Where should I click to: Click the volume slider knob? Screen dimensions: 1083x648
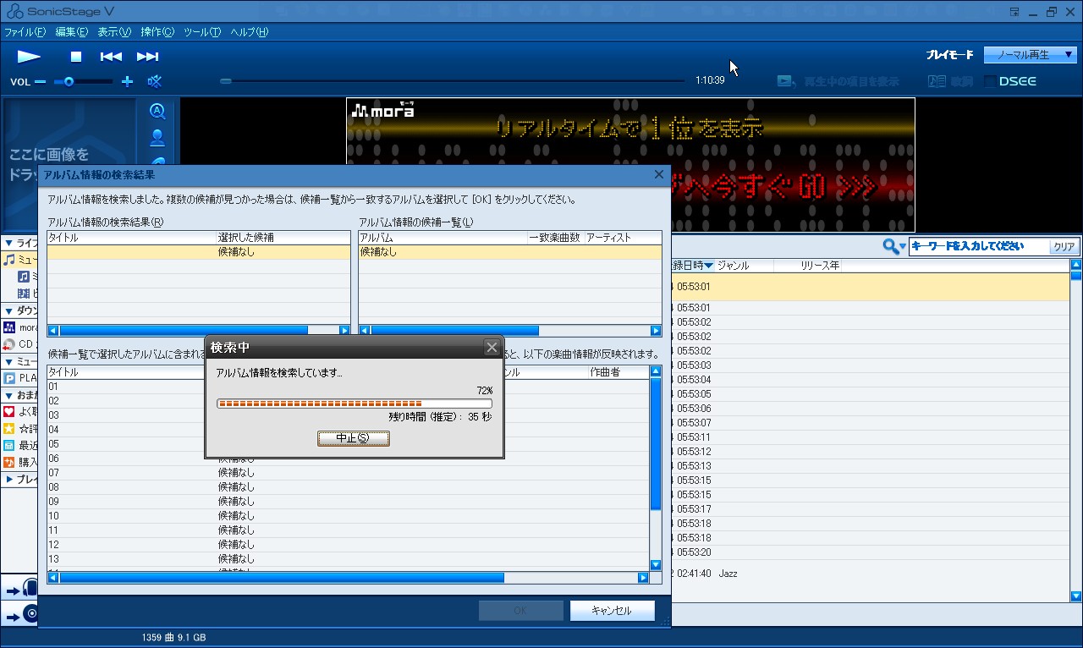tap(69, 82)
